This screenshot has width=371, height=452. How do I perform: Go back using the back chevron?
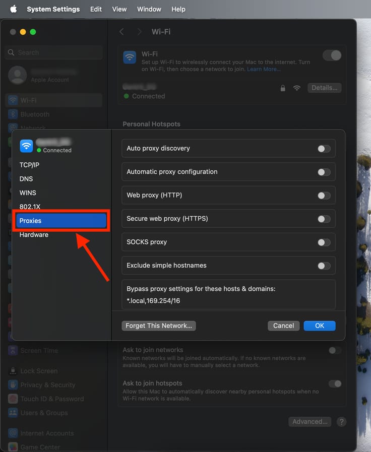click(121, 32)
